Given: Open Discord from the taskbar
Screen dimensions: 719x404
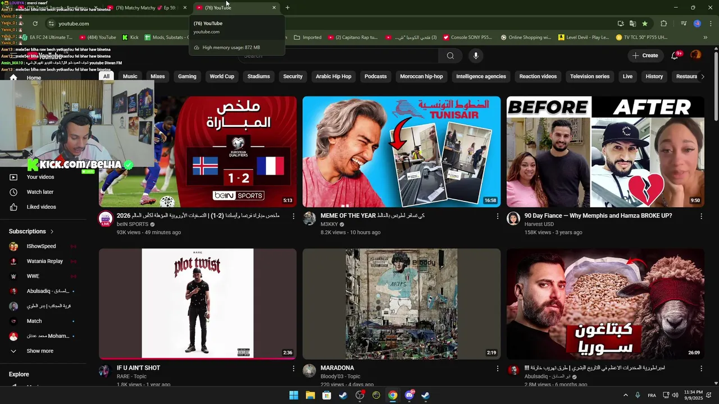Looking at the screenshot, I should [x=409, y=395].
